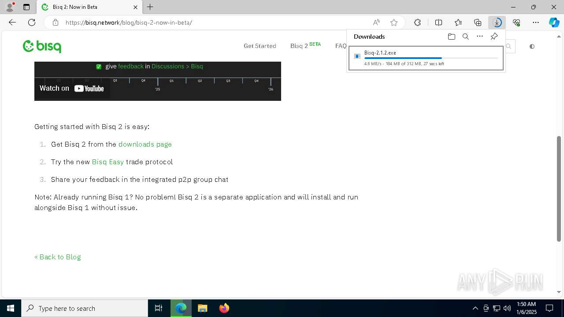This screenshot has height=317, width=564.
Task: Click the download progress bar
Action: [x=431, y=58]
